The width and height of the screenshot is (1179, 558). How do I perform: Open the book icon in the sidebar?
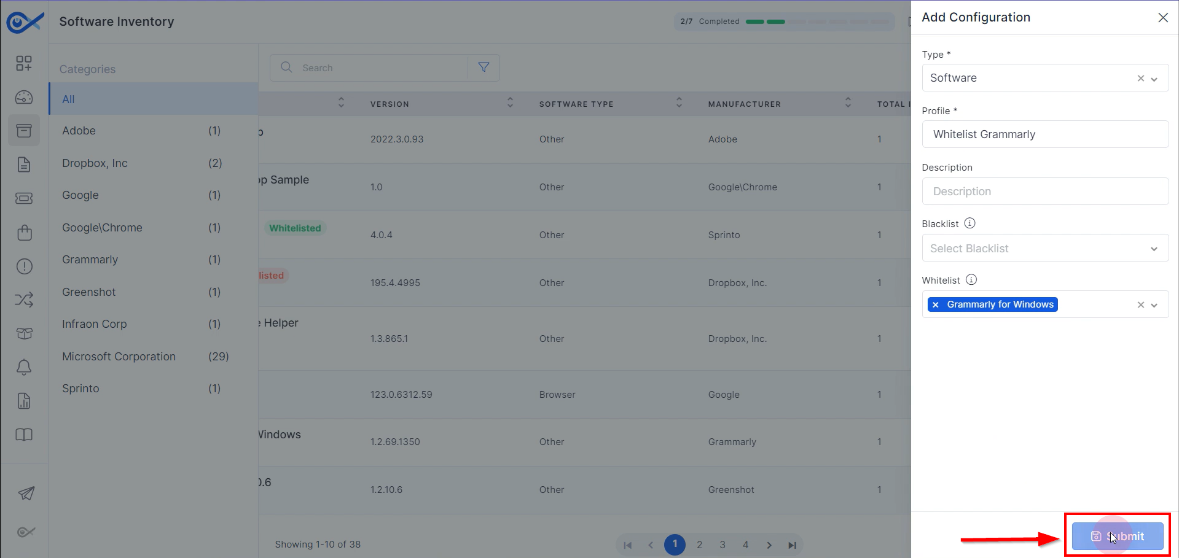24,435
